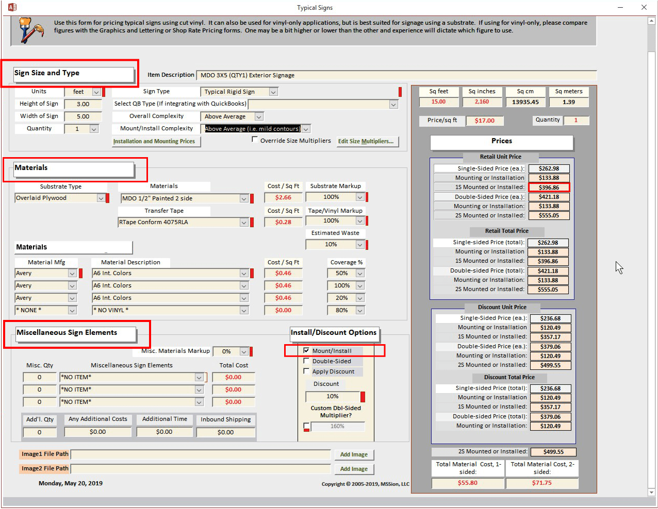Viewport: 658px width, 509px height.
Task: Open the Sign Type dropdown
Action: tap(273, 92)
